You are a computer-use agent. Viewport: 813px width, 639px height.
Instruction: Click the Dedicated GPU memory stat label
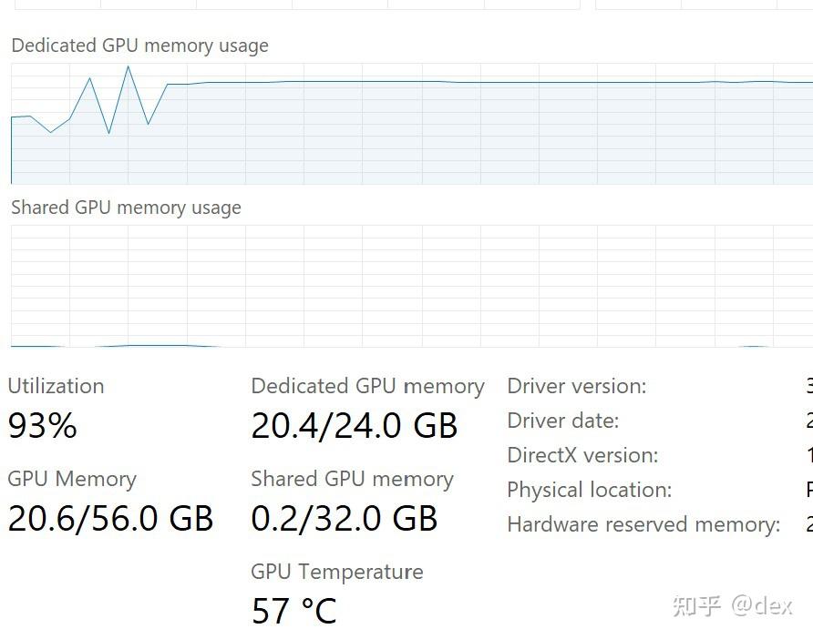click(367, 386)
